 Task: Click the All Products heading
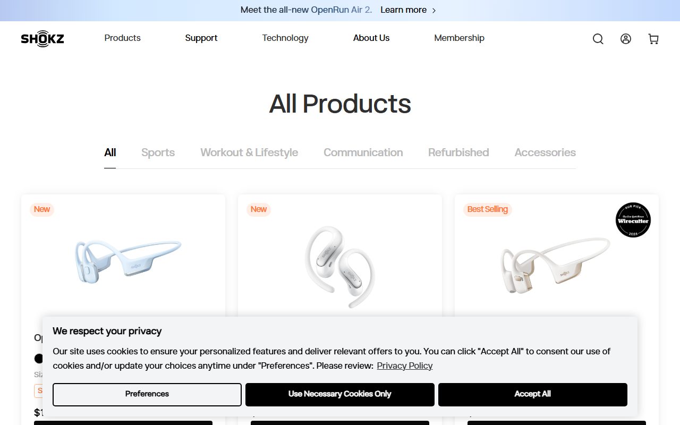(340, 104)
